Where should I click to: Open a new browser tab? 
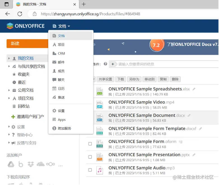pyautogui.click(x=84, y=4)
